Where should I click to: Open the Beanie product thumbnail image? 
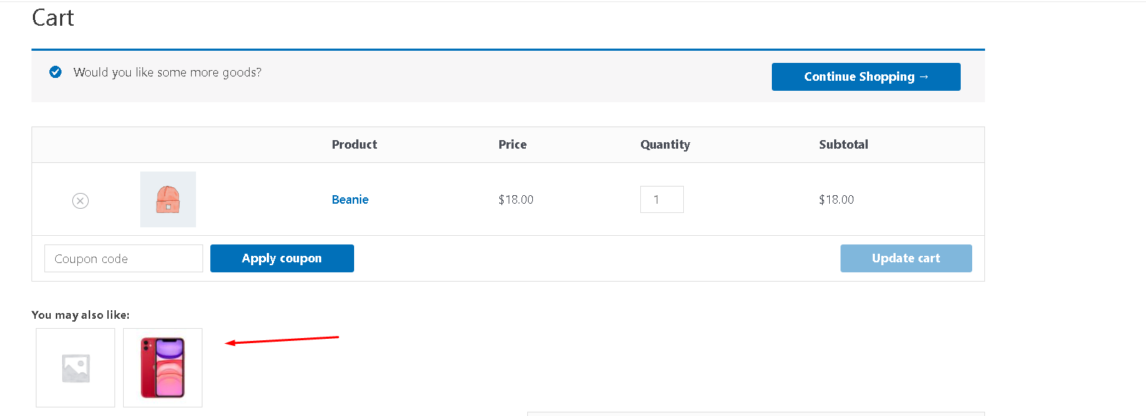coord(168,199)
